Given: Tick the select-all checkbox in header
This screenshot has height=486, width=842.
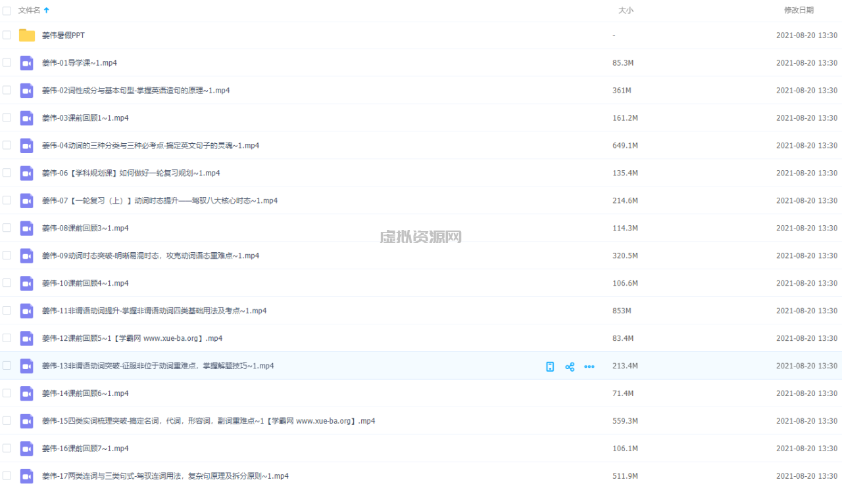Looking at the screenshot, I should tap(7, 11).
